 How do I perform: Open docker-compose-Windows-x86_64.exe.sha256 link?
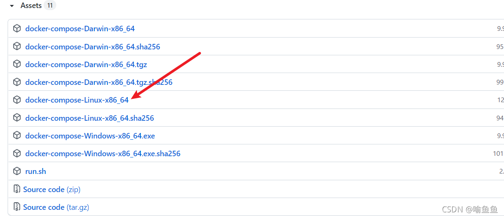[x=103, y=154]
